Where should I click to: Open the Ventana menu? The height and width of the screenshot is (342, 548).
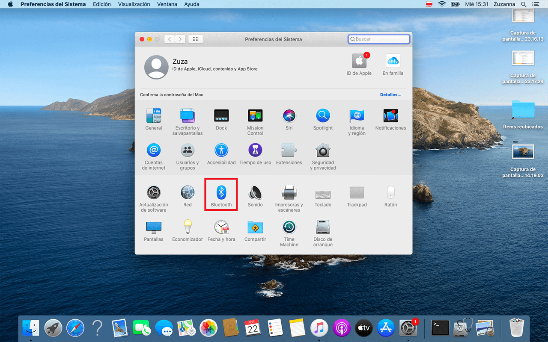[167, 4]
